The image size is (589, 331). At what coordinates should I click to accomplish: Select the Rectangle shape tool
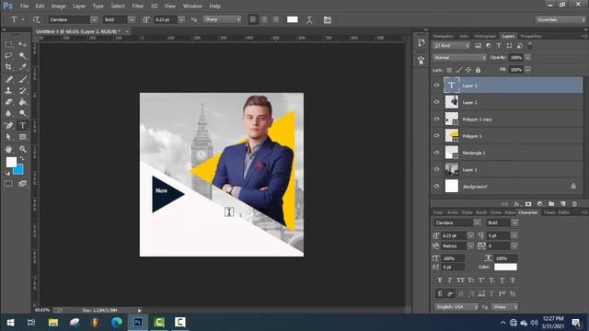click(x=22, y=137)
